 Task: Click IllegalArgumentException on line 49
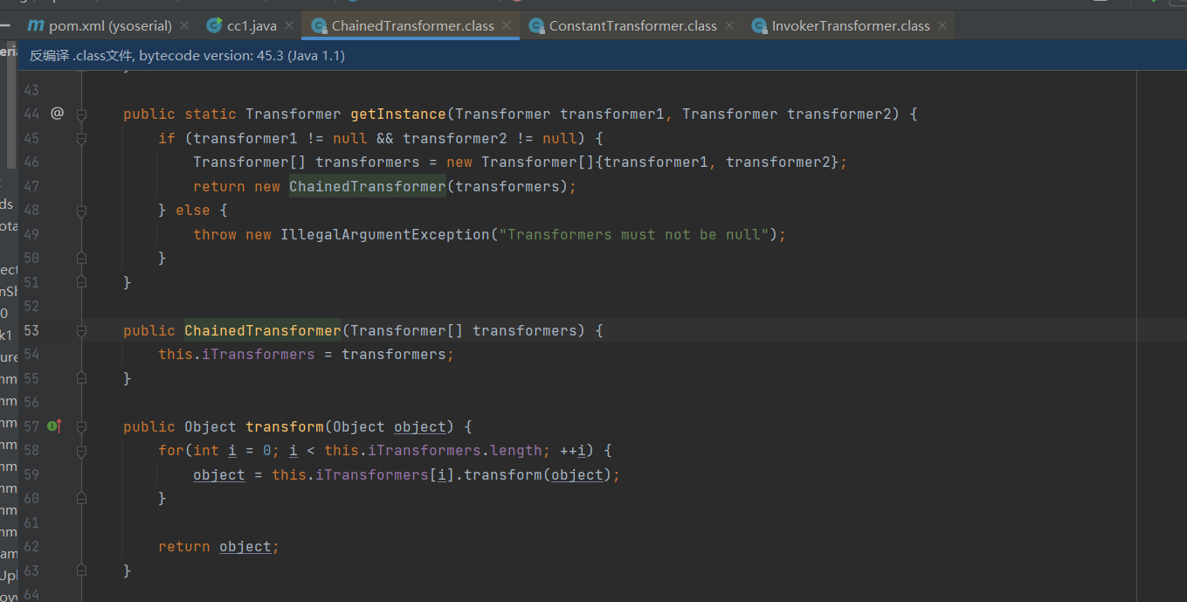385,234
